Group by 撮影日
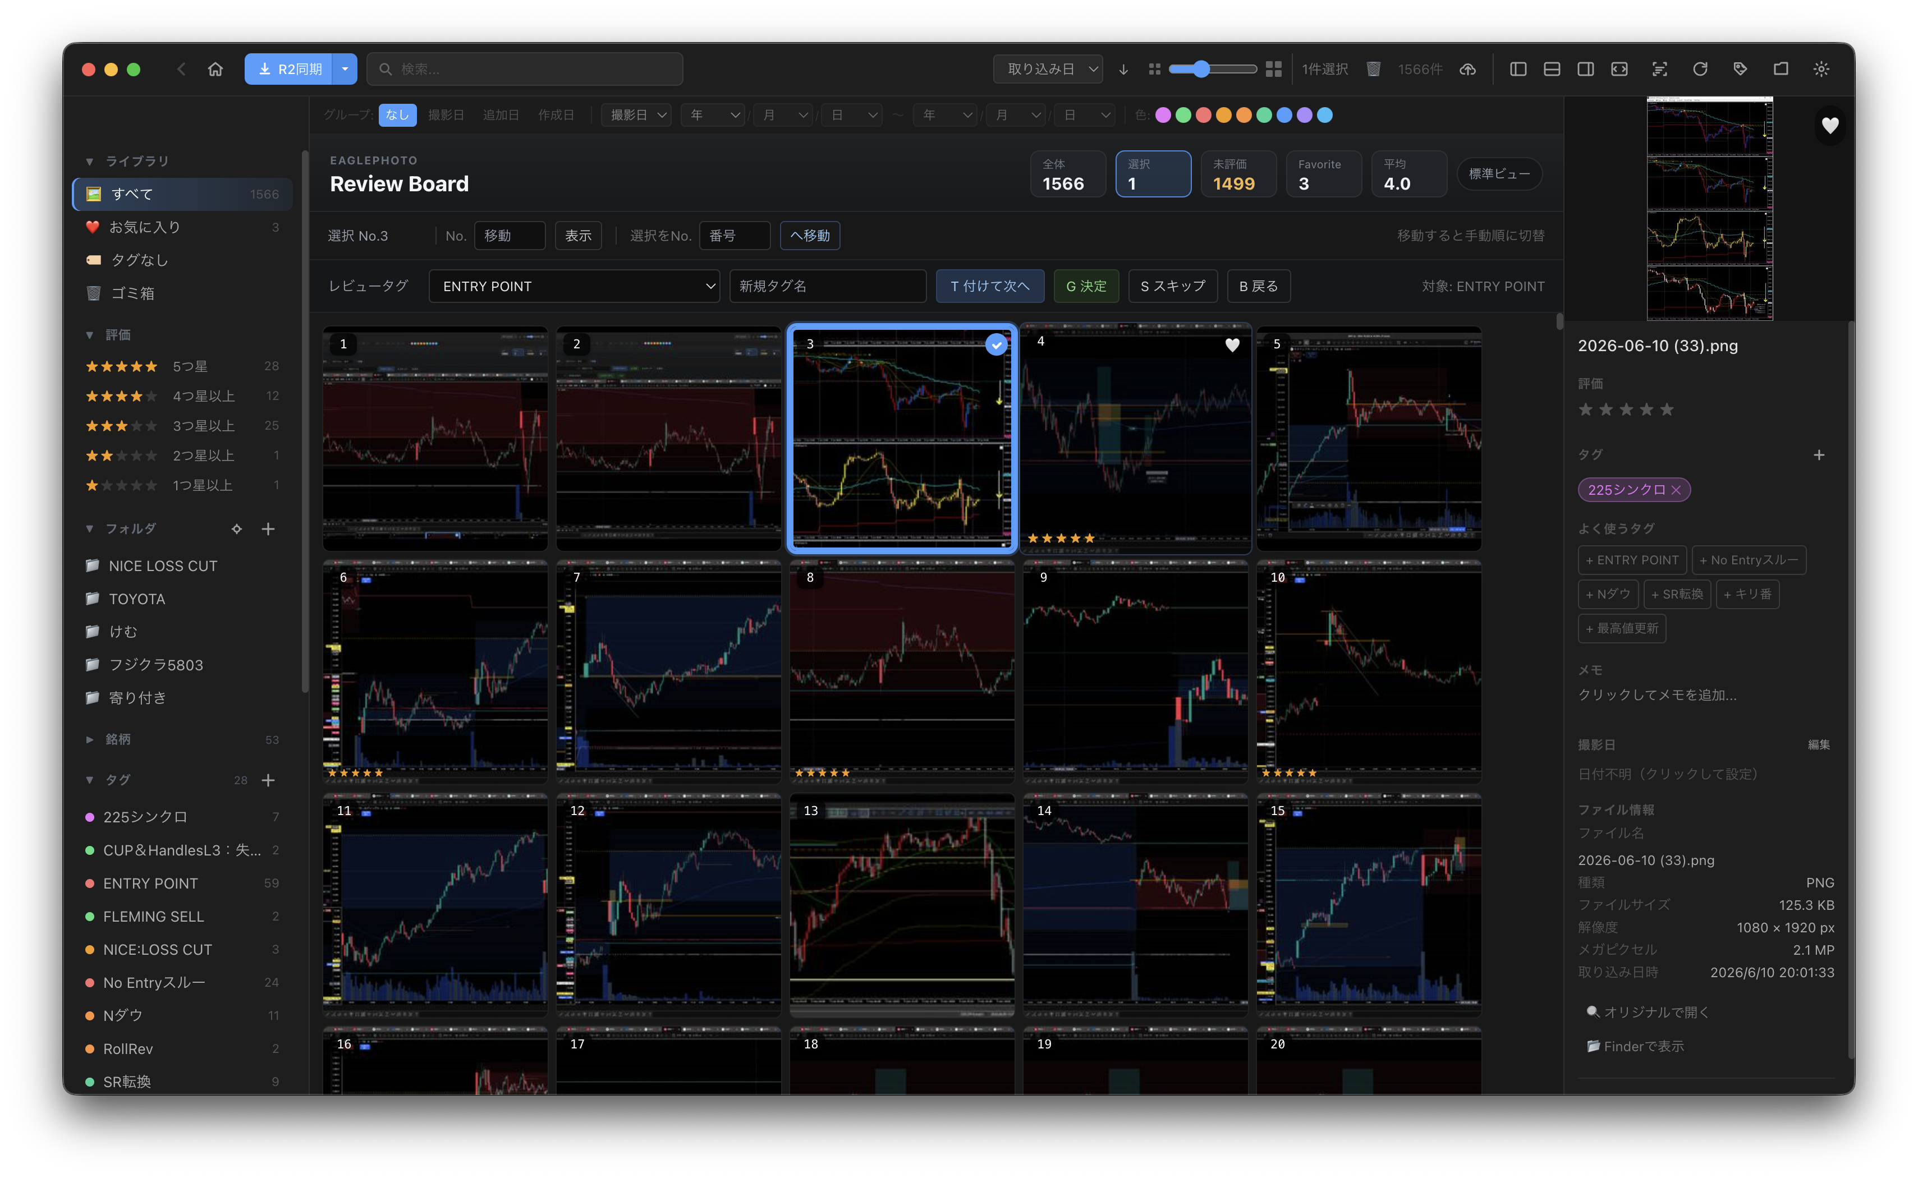Viewport: 1918px width, 1178px height. click(446, 116)
